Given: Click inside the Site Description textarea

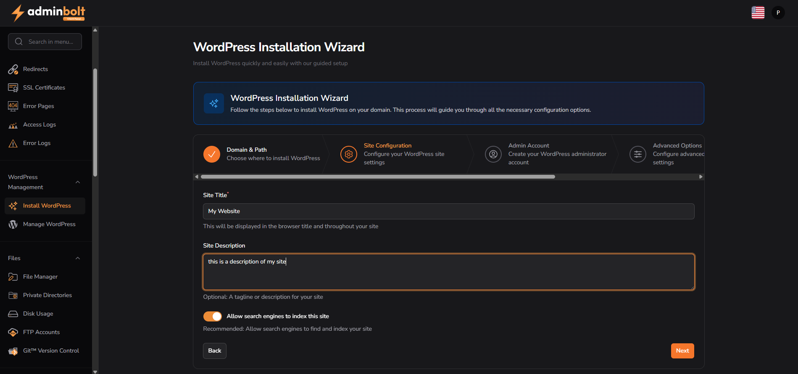Looking at the screenshot, I should tap(449, 272).
